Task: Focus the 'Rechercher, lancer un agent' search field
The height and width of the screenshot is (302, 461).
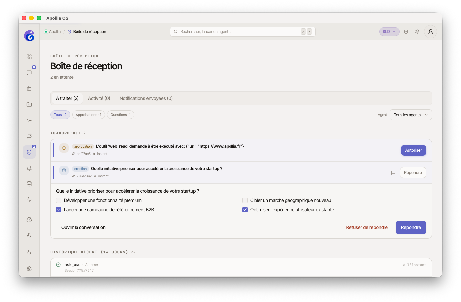Action: click(x=243, y=32)
